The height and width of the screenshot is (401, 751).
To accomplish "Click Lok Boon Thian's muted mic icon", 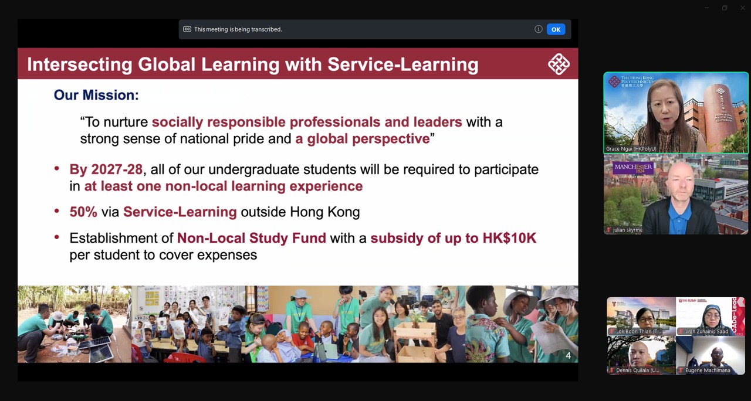I will click(x=612, y=332).
